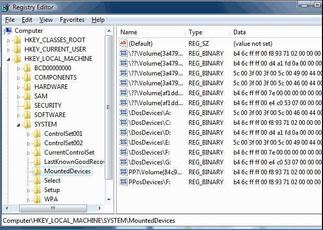Click the Registry Editor title bar icon
The height and width of the screenshot is (230, 323).
click(6, 7)
